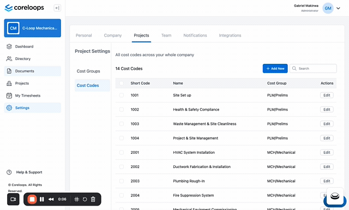Edit cost code 1004 Project & Site Management
Screen dimensions: 349x210
pos(327,138)
